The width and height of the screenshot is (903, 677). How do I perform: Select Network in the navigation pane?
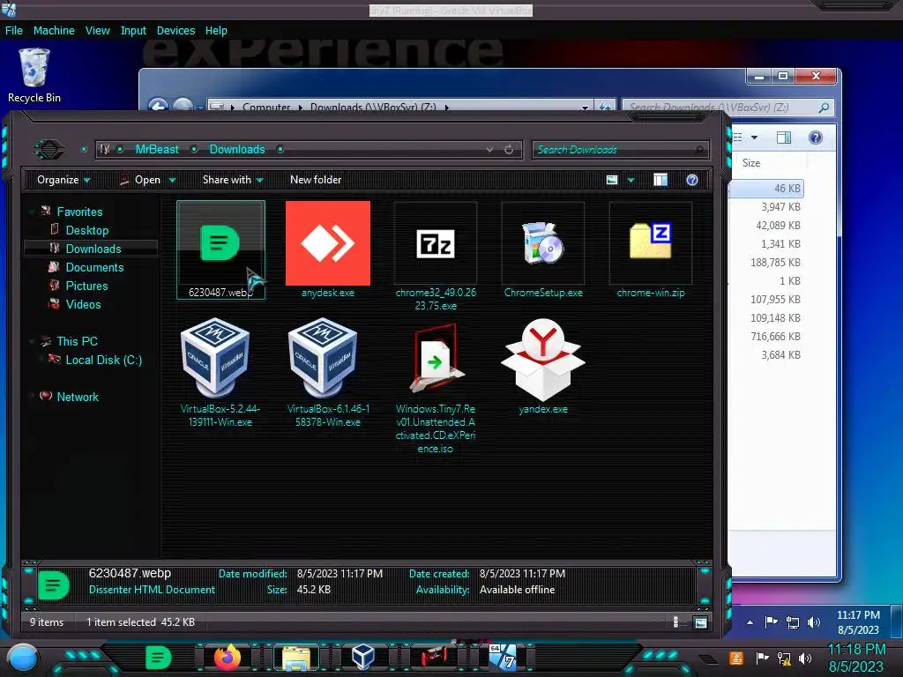coord(78,397)
